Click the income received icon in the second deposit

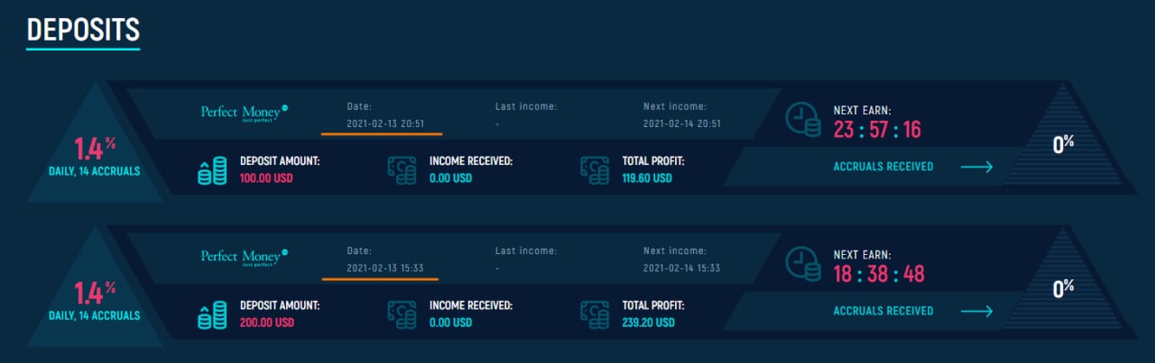pyautogui.click(x=402, y=314)
